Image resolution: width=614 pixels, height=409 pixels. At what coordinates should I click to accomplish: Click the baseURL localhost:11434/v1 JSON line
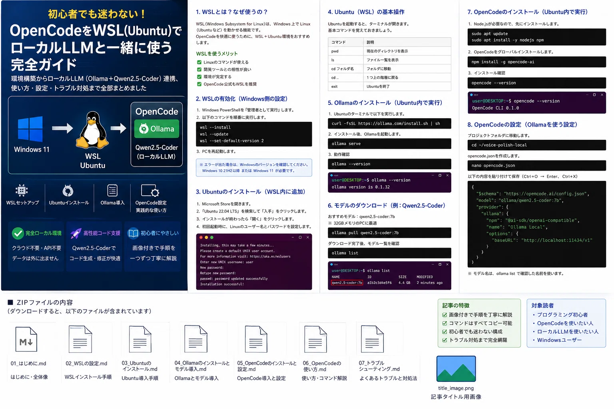pos(542,240)
